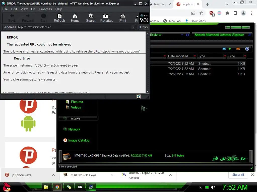Open Chrome tab search chevron

227,4
